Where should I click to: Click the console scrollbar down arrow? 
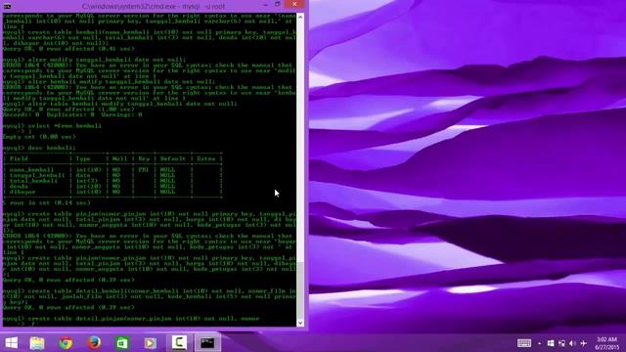pyautogui.click(x=300, y=323)
